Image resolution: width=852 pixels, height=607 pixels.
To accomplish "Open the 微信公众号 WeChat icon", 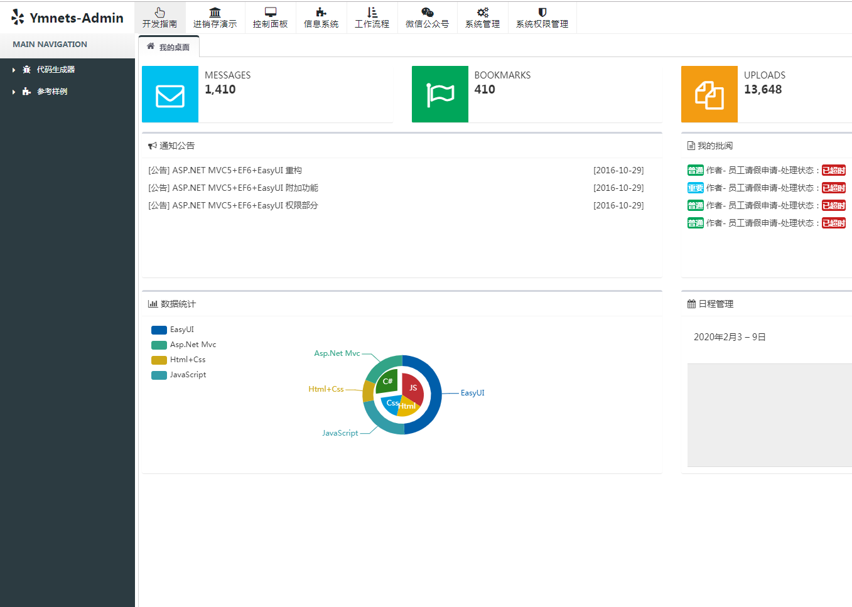I will pyautogui.click(x=427, y=13).
